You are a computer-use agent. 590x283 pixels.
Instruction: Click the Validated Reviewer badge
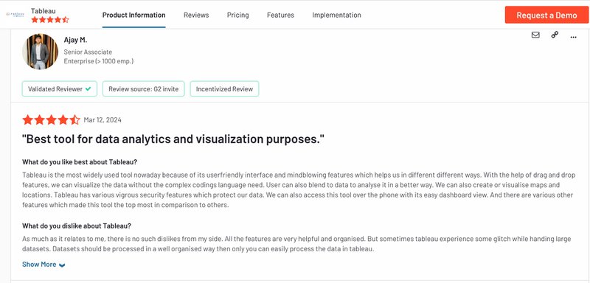(60, 89)
